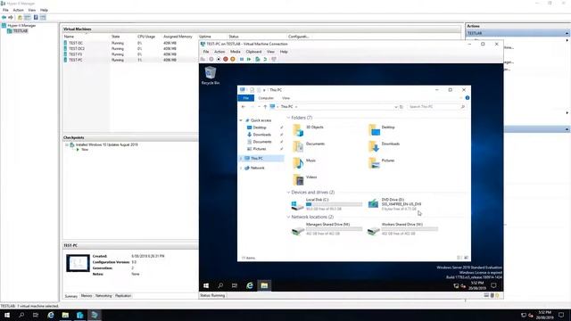The image size is (571, 321).
Task: Open Recycle Bin on the guest desktop
Action: [211, 75]
